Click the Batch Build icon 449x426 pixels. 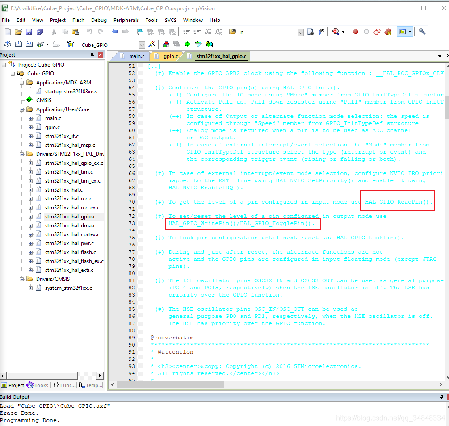coord(40,44)
